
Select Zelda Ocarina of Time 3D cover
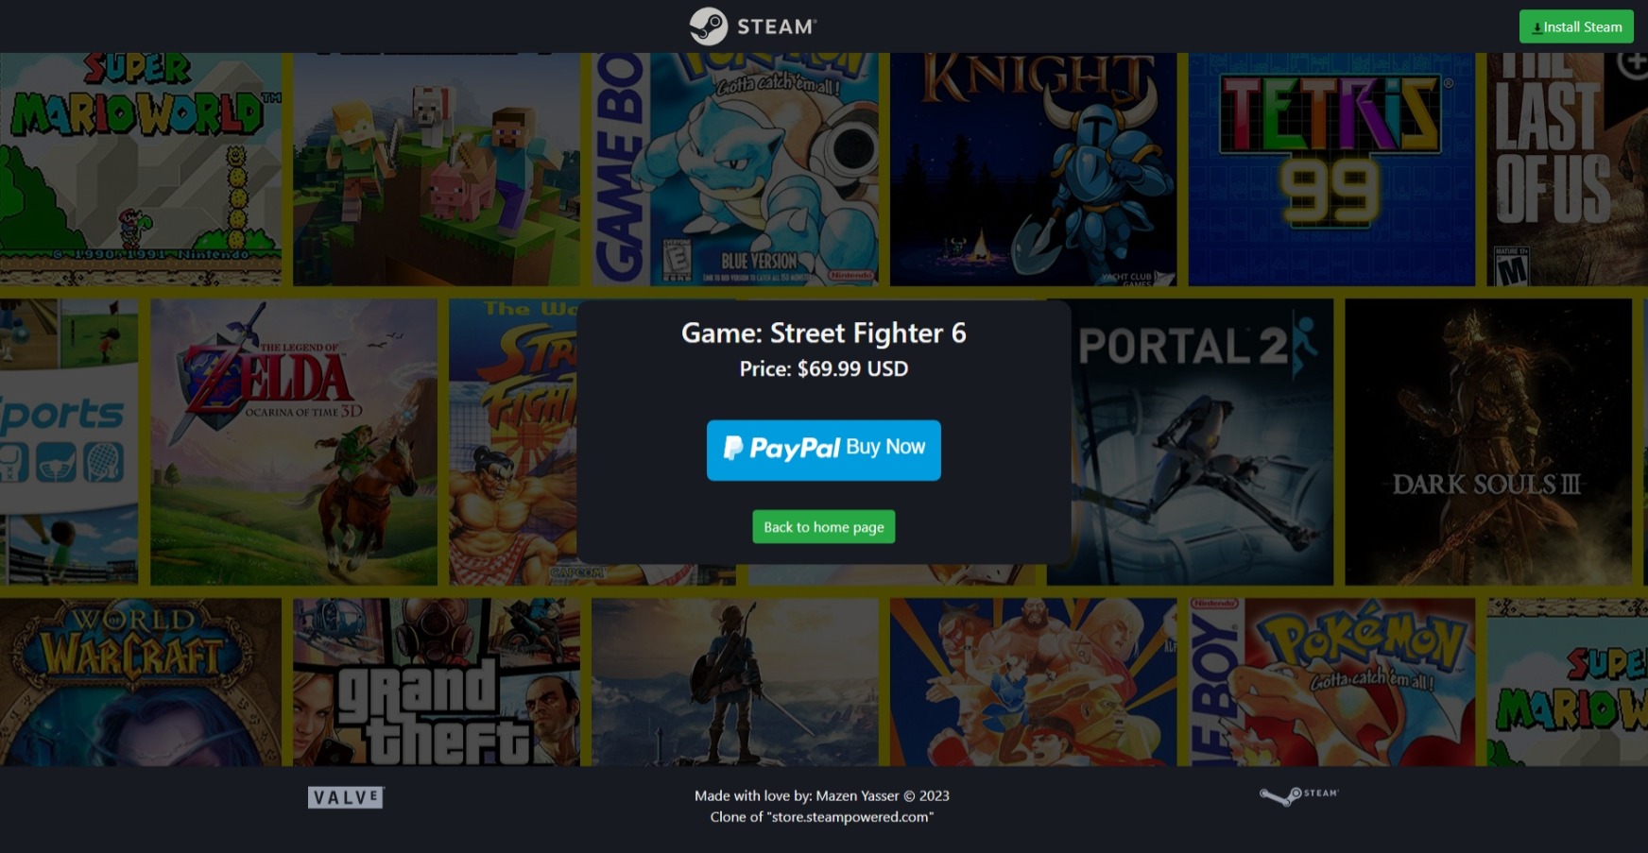(x=294, y=442)
